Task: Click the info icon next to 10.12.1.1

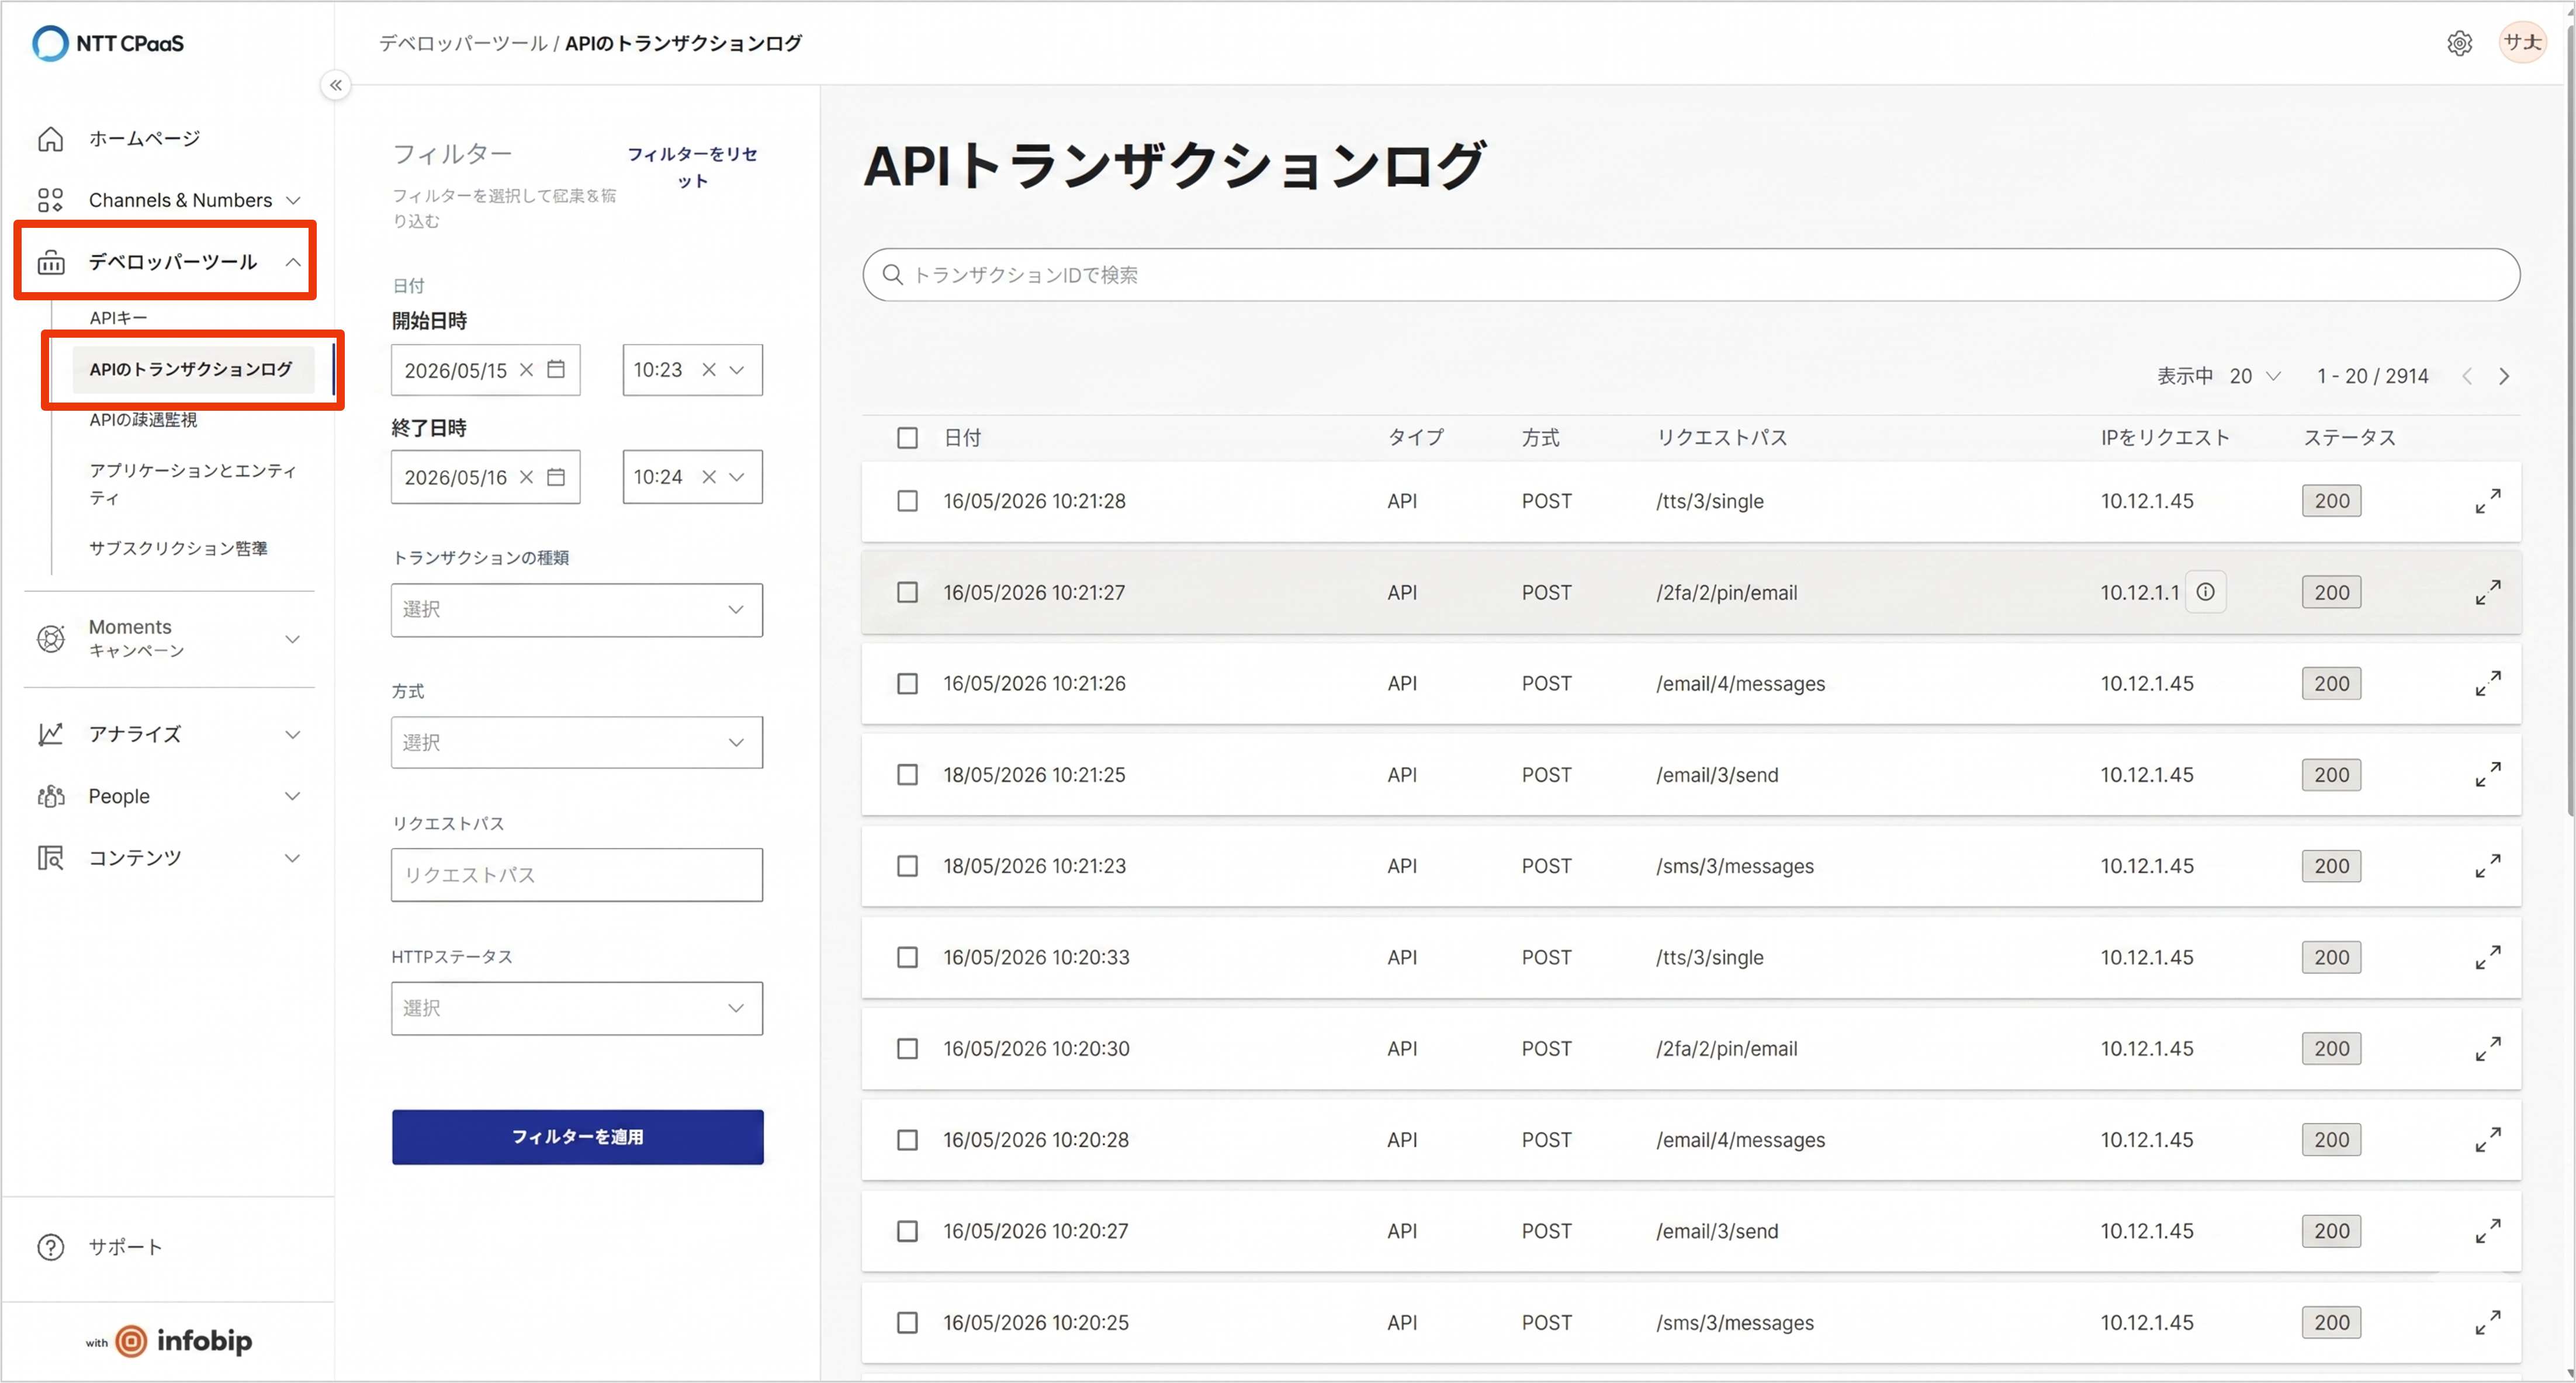Action: pyautogui.click(x=2205, y=592)
